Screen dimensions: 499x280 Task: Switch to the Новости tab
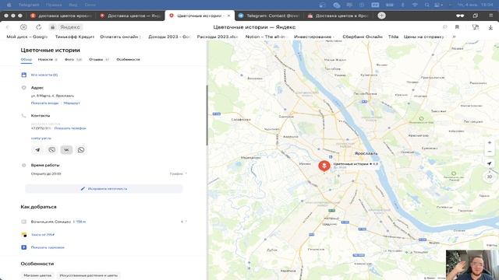(48, 59)
